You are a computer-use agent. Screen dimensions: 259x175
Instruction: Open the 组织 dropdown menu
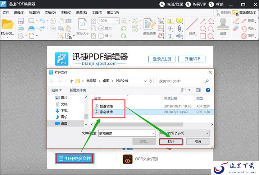56,90
